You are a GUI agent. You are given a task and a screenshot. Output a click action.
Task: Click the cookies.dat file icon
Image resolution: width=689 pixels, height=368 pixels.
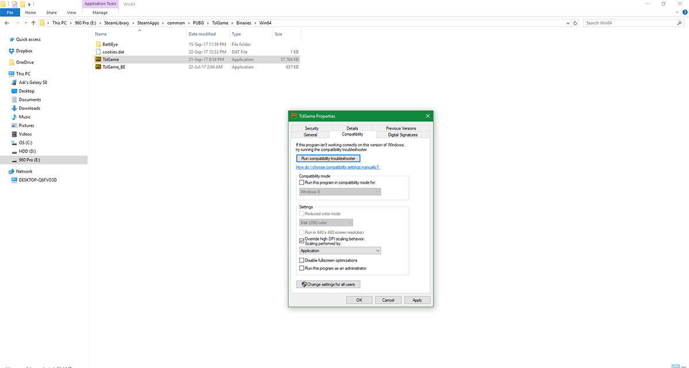point(98,52)
